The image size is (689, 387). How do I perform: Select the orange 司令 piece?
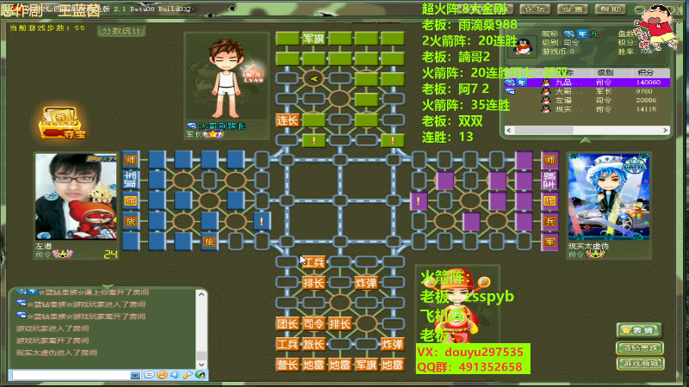pyautogui.click(x=313, y=324)
